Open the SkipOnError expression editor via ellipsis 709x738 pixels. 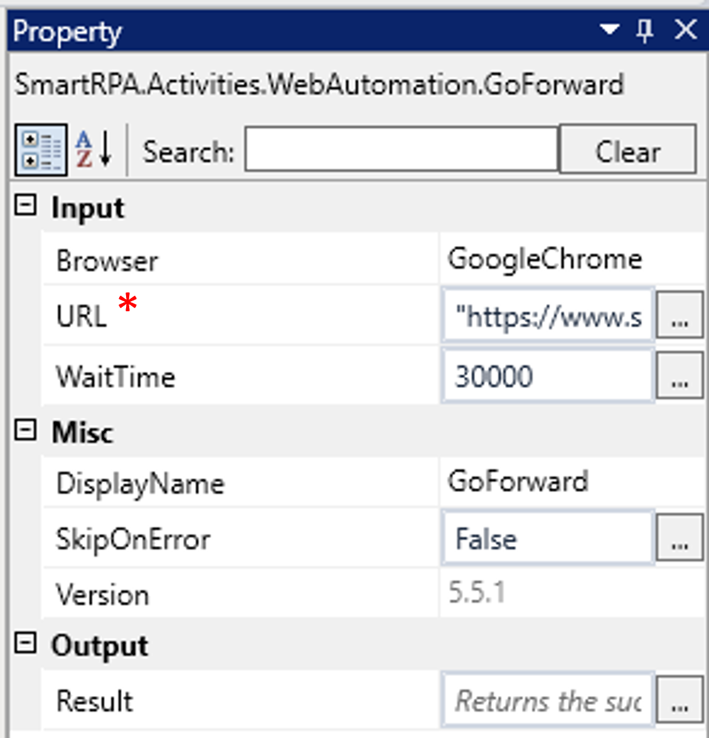pos(680,538)
